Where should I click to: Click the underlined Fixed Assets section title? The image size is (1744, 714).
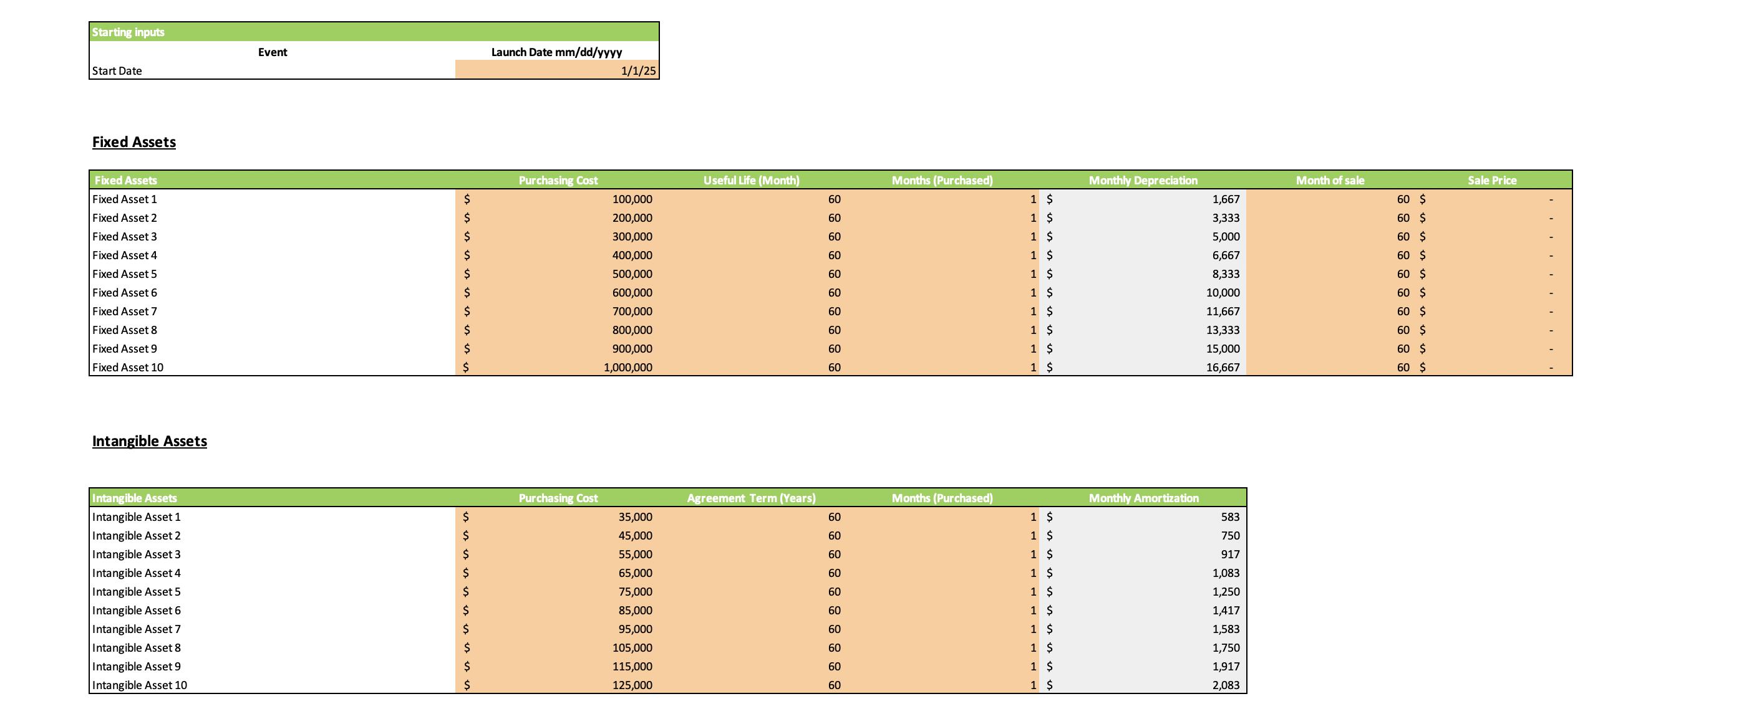pyautogui.click(x=133, y=141)
